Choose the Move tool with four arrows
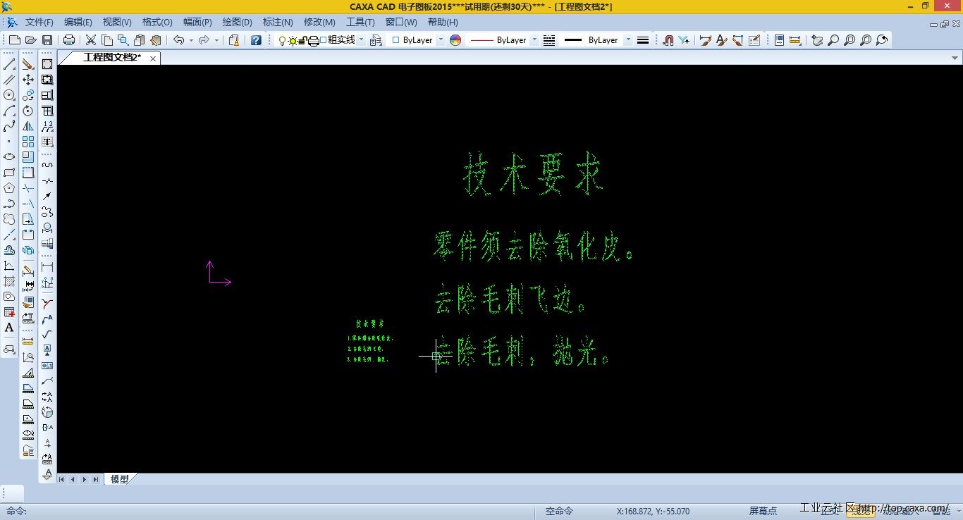Screen dimensions: 963x520 point(28,80)
